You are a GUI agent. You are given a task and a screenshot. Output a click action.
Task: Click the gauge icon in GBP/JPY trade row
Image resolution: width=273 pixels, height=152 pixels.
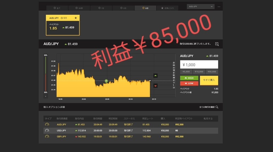coord(47,137)
